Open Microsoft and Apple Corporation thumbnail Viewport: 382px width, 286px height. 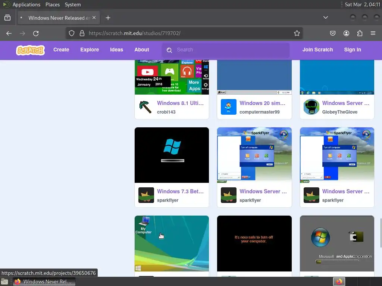337,244
